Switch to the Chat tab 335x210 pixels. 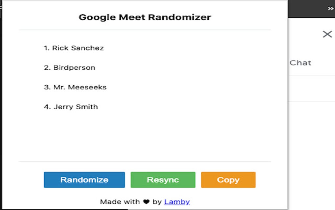(301, 63)
